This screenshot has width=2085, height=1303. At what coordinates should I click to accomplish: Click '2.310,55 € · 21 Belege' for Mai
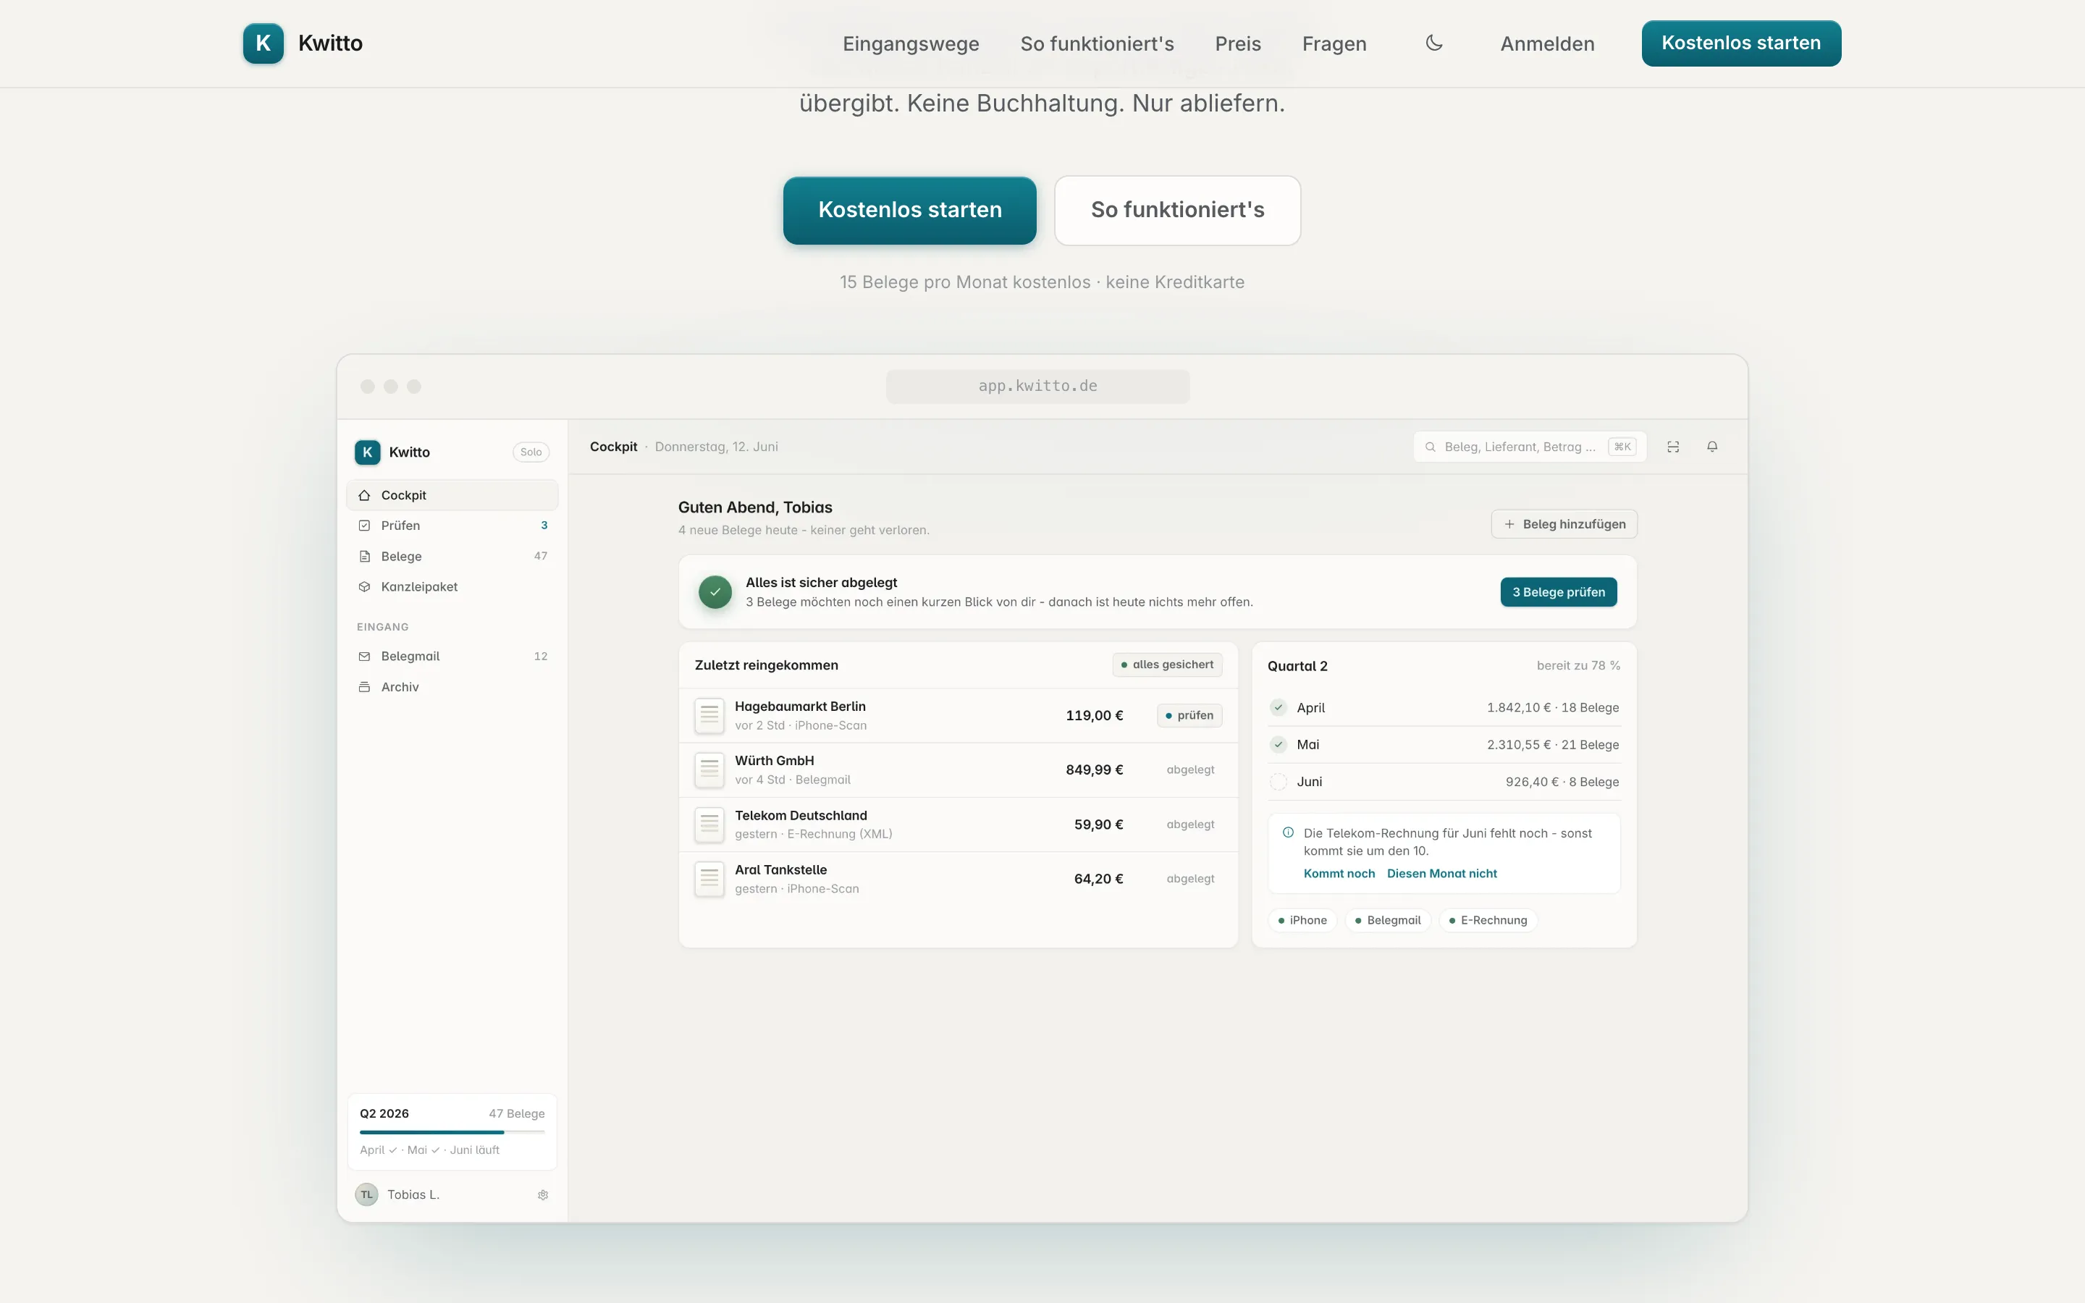pyautogui.click(x=1553, y=745)
